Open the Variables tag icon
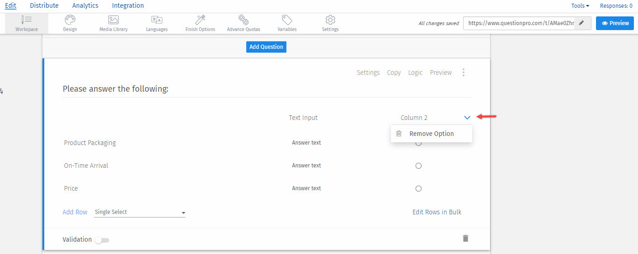This screenshot has width=638, height=254. click(287, 20)
